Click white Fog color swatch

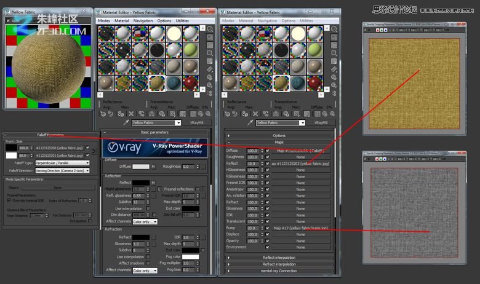click(x=190, y=257)
